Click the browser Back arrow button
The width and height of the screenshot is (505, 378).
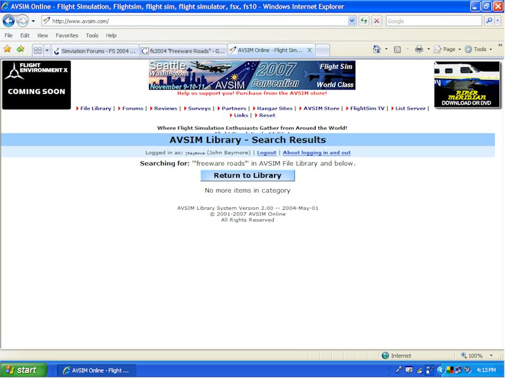[9, 21]
